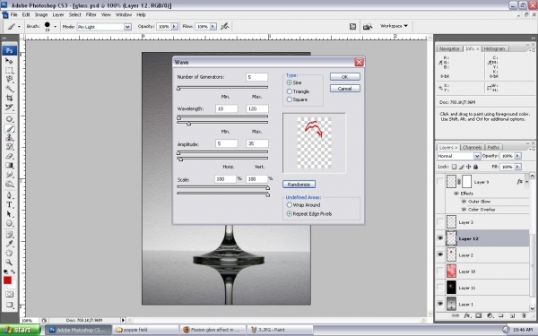The height and width of the screenshot is (336, 538).
Task: Select the Healing Brush tool
Action: 9,119
